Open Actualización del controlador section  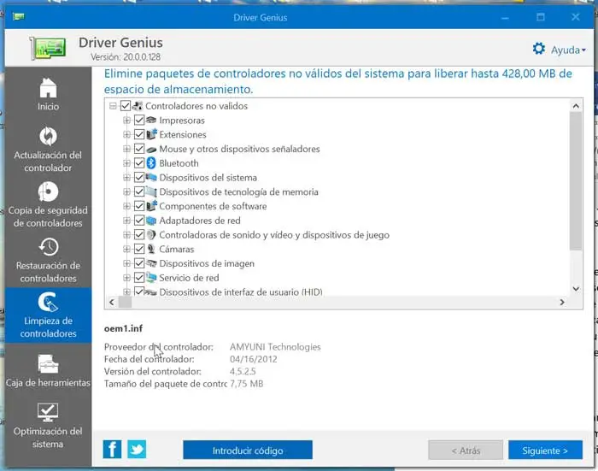pyautogui.click(x=48, y=150)
